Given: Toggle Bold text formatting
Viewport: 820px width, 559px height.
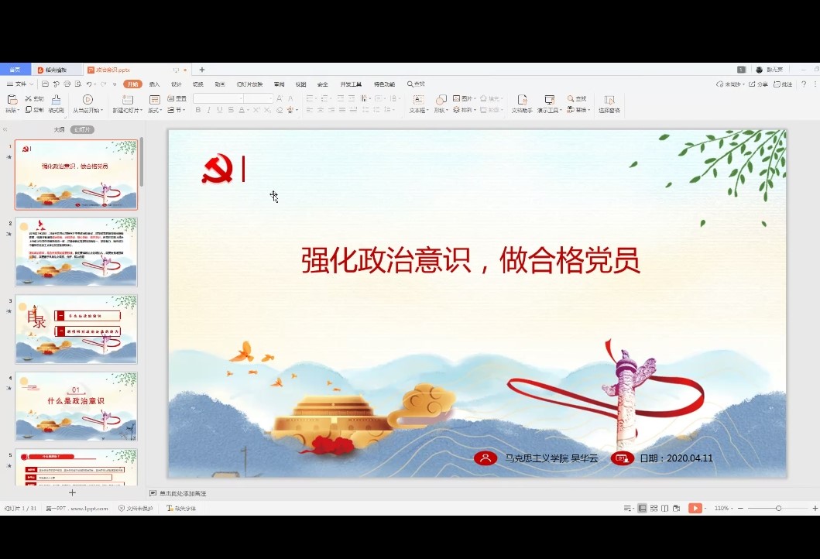Looking at the screenshot, I should pos(198,111).
